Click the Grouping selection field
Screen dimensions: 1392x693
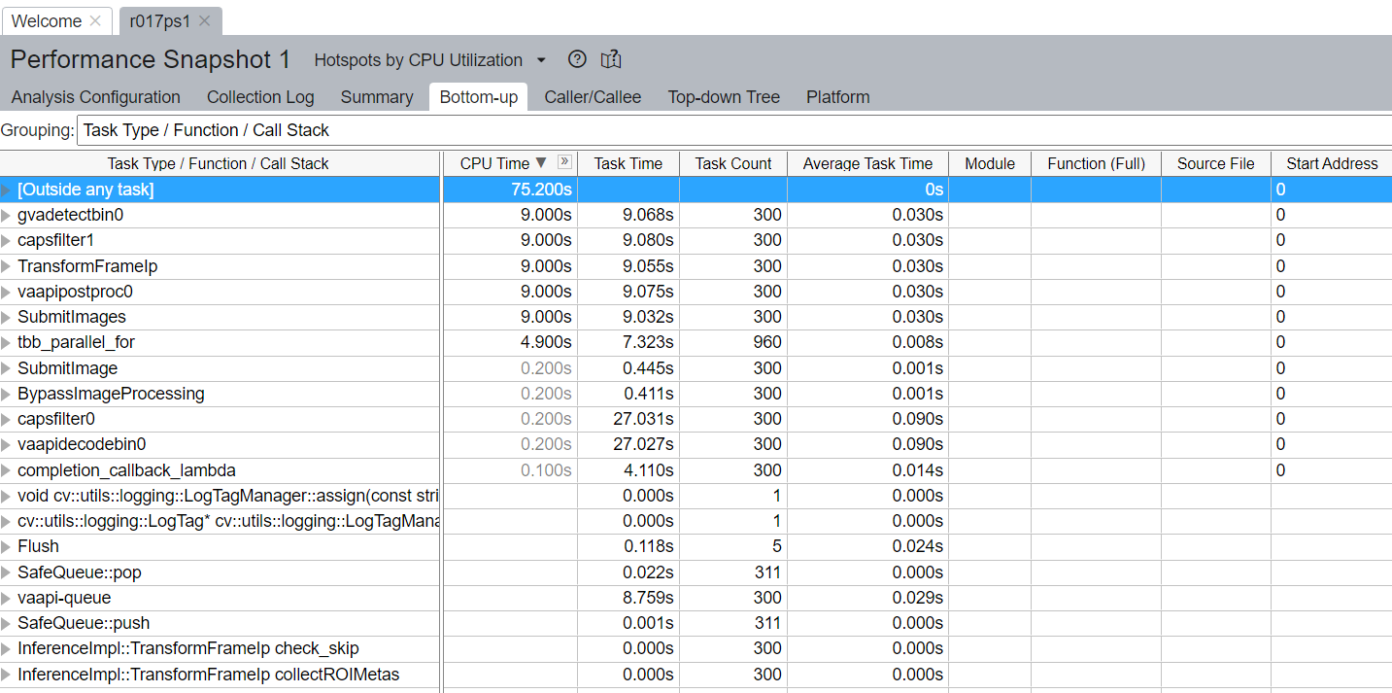click(x=733, y=130)
